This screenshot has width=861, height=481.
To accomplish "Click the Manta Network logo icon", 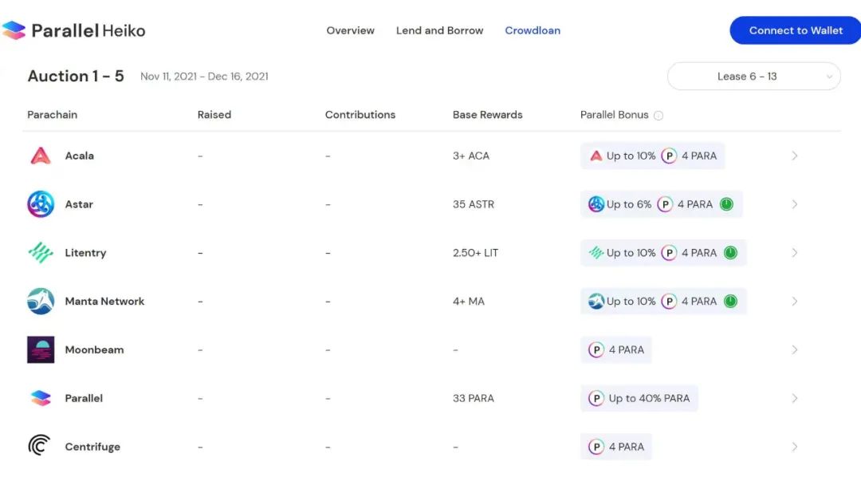I will (x=41, y=302).
